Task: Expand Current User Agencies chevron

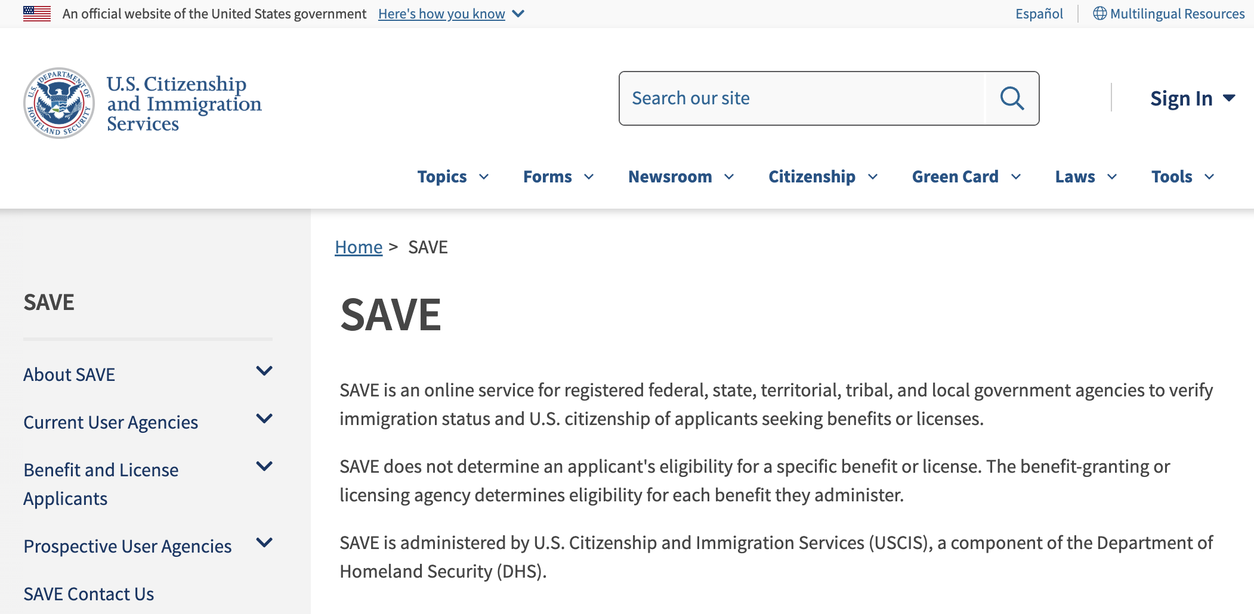Action: 264,419
